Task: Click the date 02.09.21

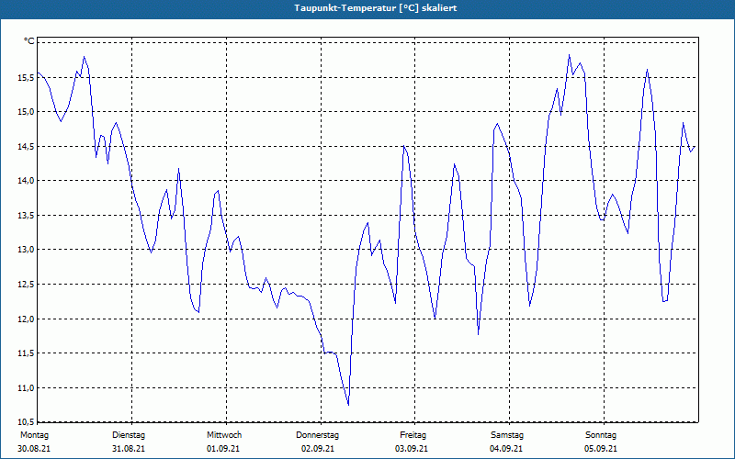Action: coord(318,449)
